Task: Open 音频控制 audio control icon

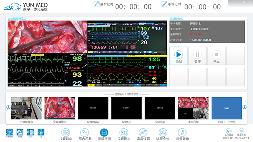Action: [241, 131]
